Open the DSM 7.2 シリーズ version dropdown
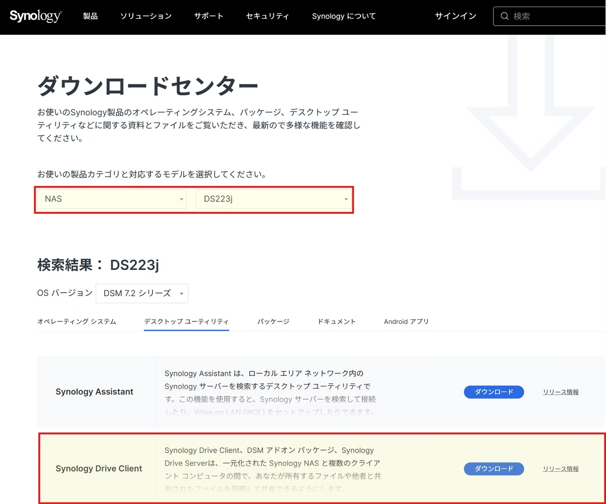Viewport: 606px width, 504px height. (x=142, y=293)
